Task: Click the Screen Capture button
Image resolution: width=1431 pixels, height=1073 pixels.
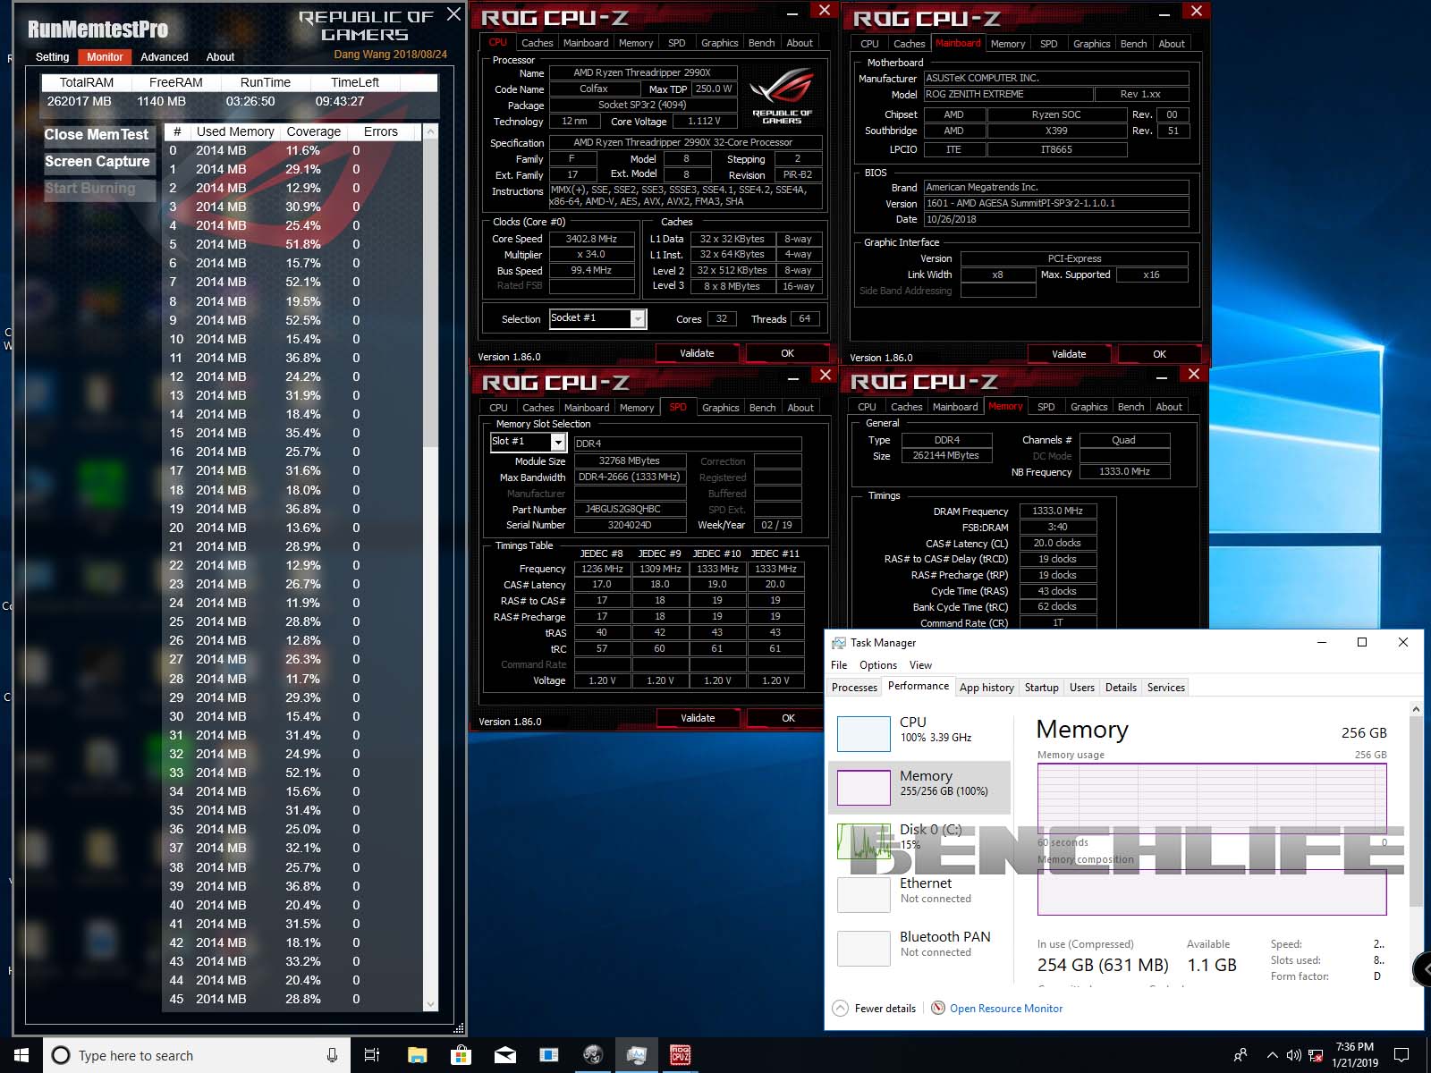Action: point(97,162)
